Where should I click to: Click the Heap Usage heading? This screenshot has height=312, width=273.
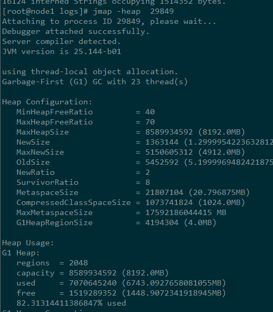point(28,243)
